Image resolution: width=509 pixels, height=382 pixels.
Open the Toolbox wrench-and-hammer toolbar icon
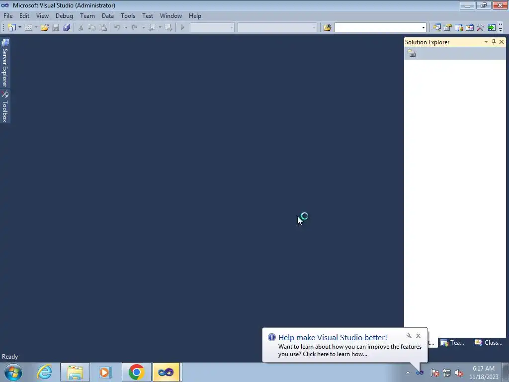point(481,28)
